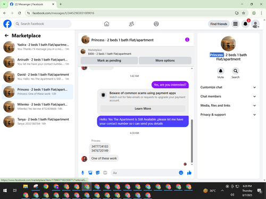Search in conversation magnifier icon
The height and width of the screenshot is (199, 266).
[236, 71]
